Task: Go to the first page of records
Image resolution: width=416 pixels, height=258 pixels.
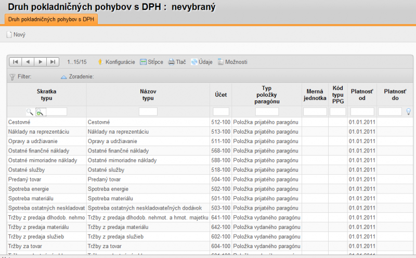Action: [x=16, y=62]
